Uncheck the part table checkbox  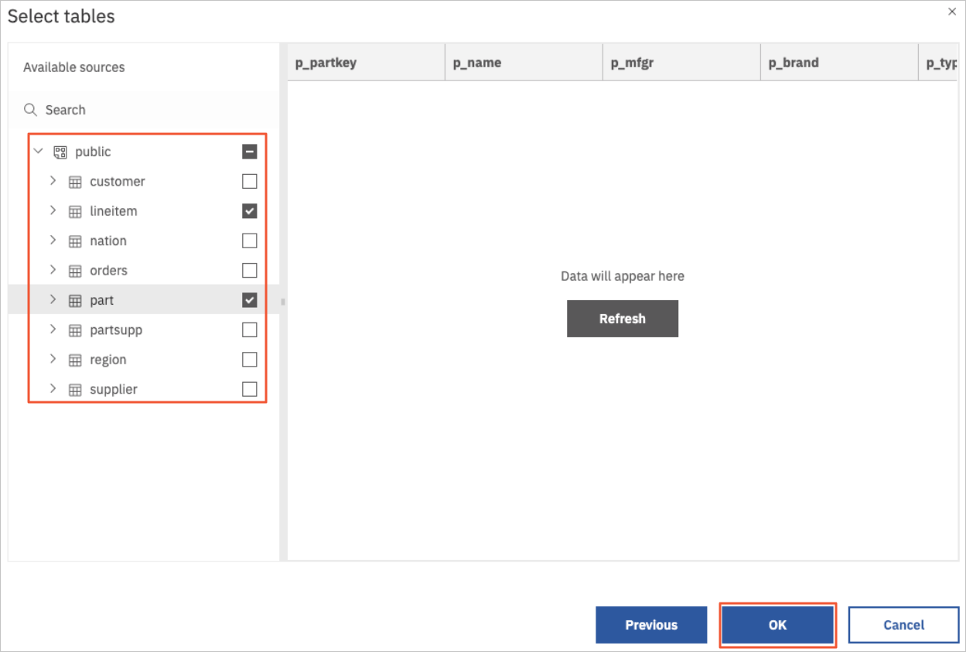tap(249, 299)
